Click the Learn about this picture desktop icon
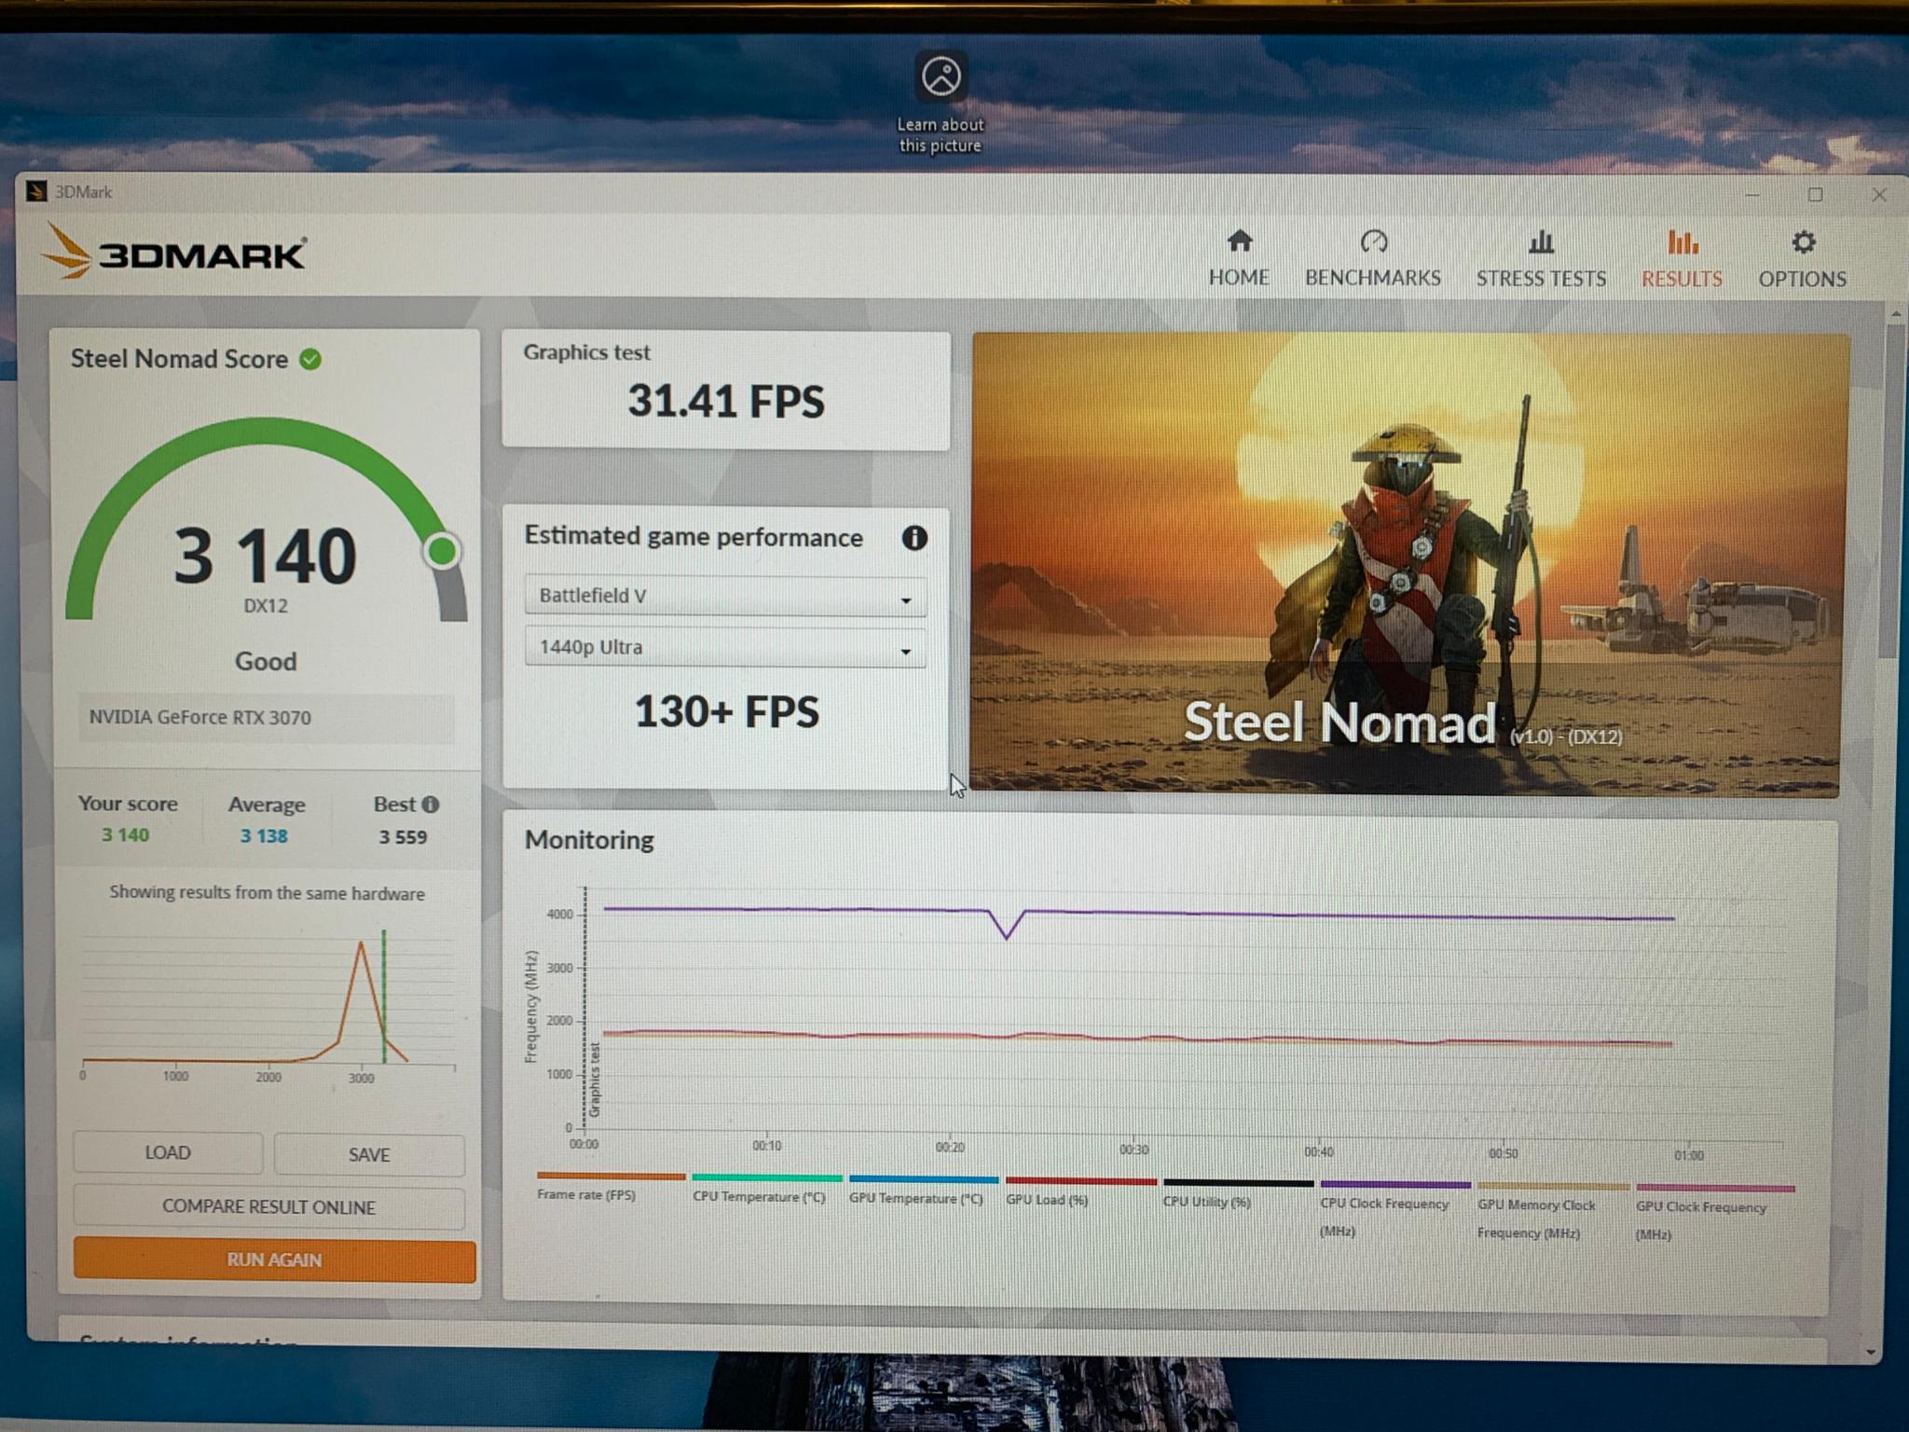The width and height of the screenshot is (1909, 1432). pos(941,103)
